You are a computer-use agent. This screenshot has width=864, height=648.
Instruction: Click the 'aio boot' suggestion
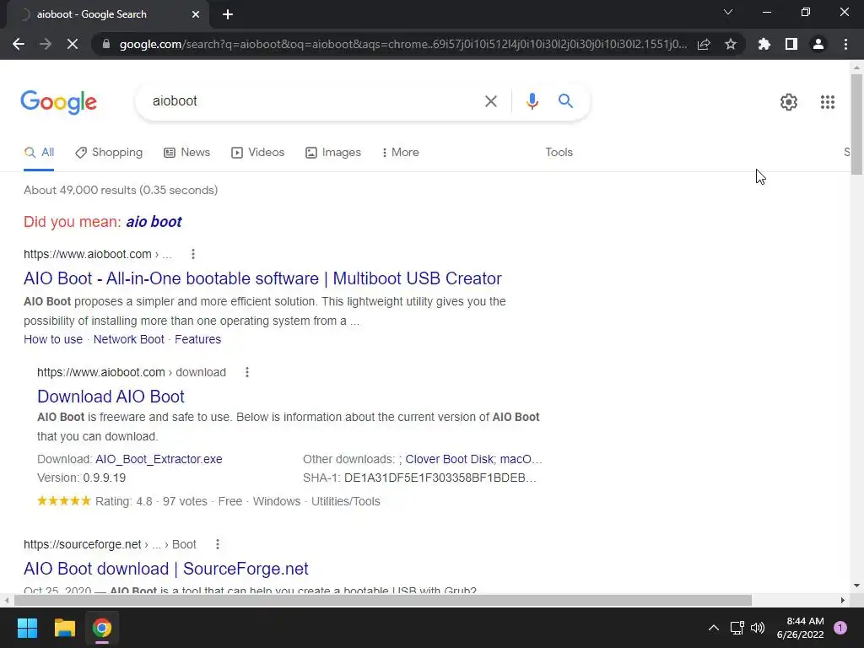[154, 222]
